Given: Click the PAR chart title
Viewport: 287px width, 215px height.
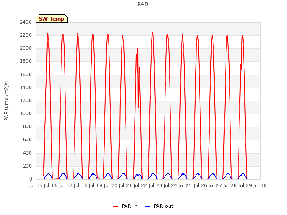Looking at the screenshot, I should click(143, 4).
